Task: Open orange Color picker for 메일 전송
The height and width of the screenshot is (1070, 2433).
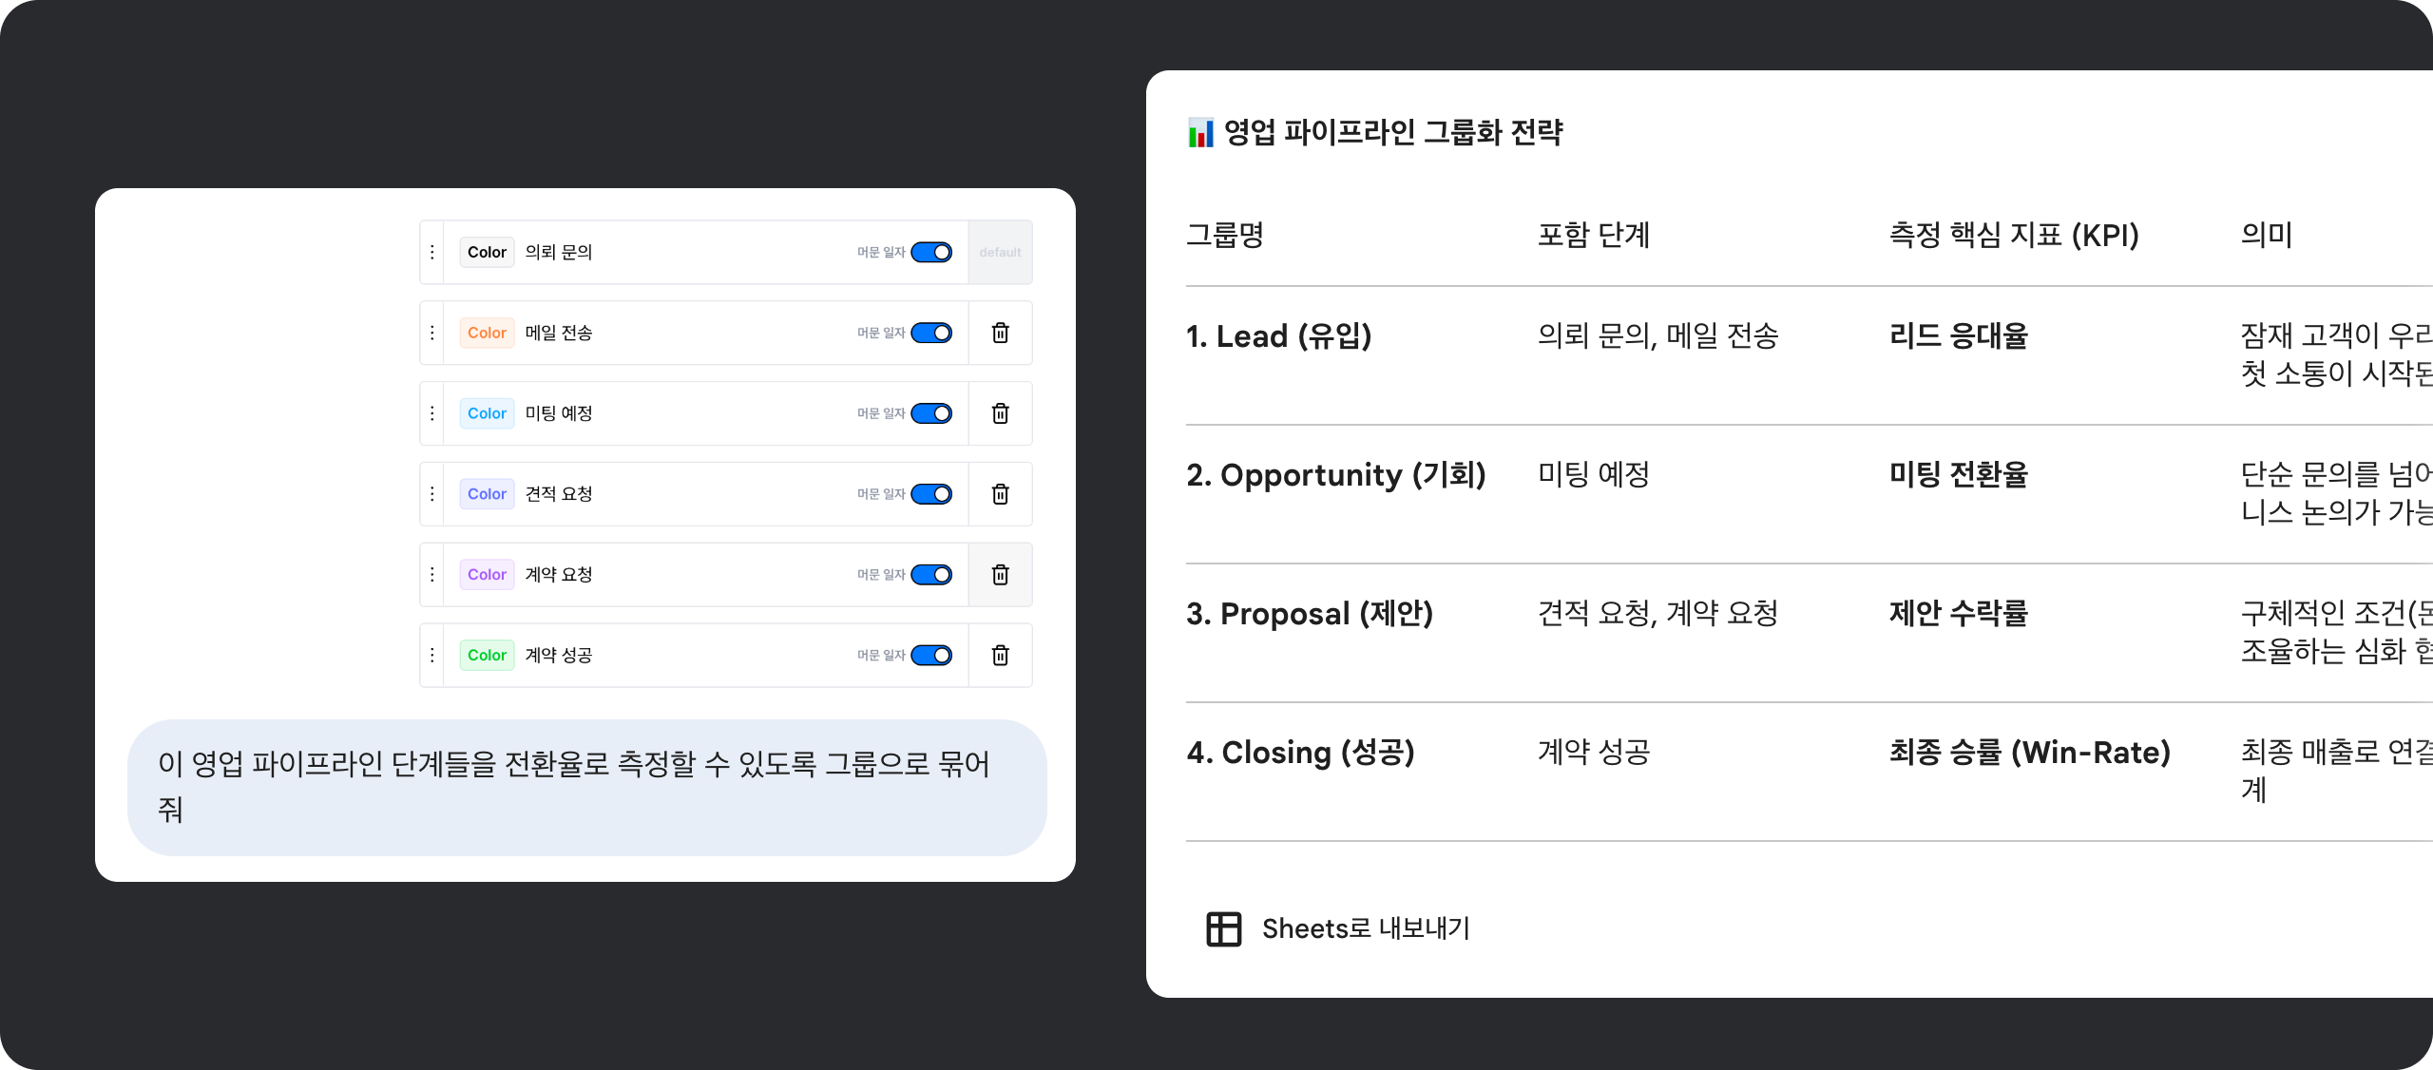Action: pyautogui.click(x=487, y=333)
